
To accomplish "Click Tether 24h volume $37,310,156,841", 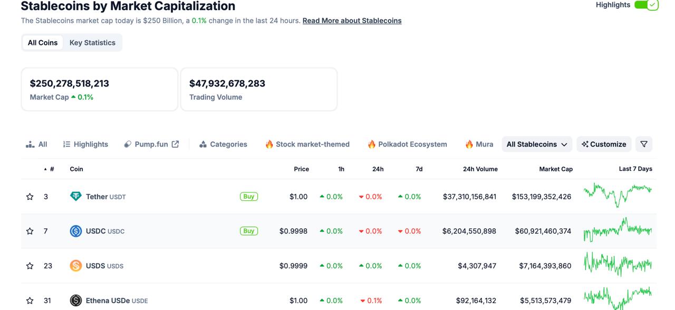I will 469,197.
